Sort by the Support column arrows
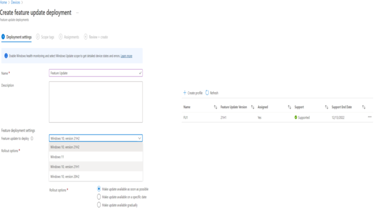The image size is (377, 212). (x=326, y=107)
